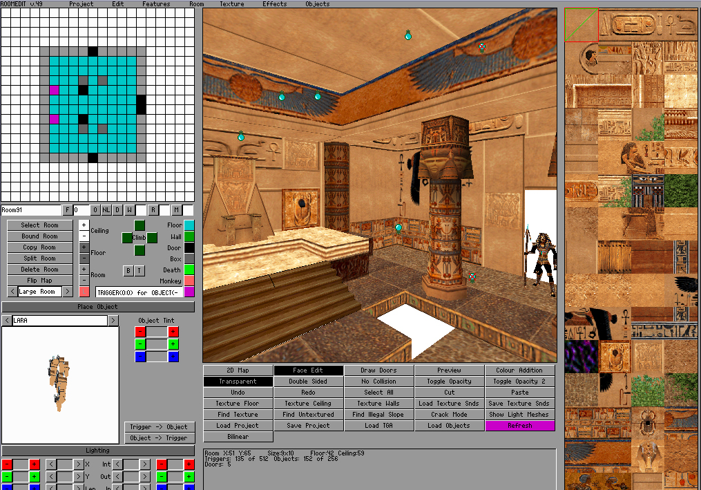This screenshot has height=490, width=701.
Task: Click the Room91 name field
Action: tap(31, 210)
